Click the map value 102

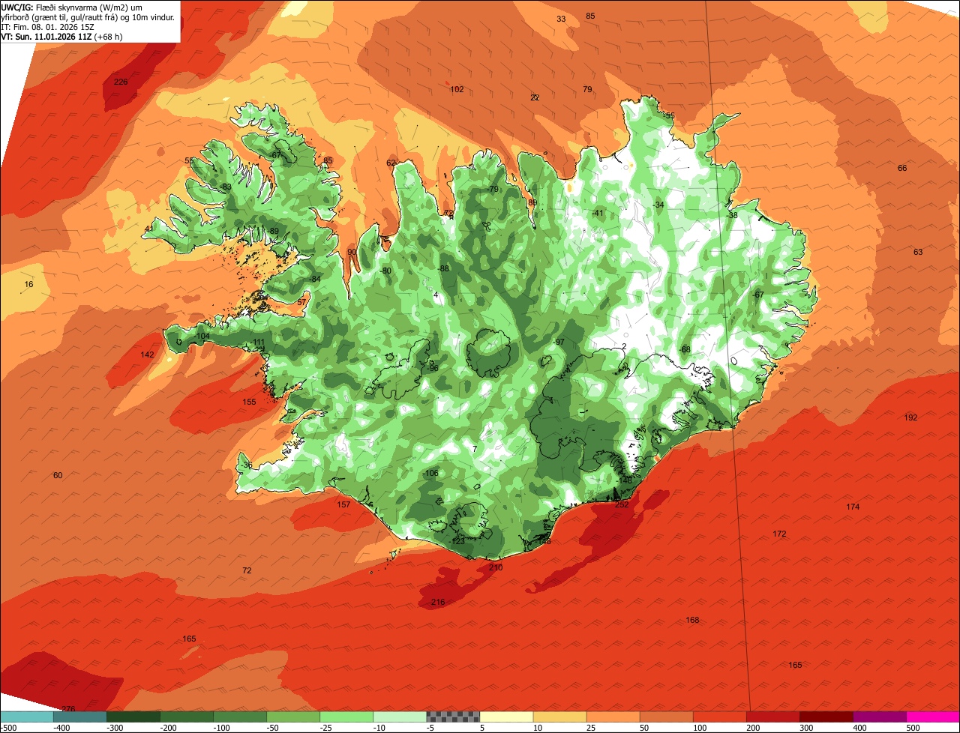[457, 89]
